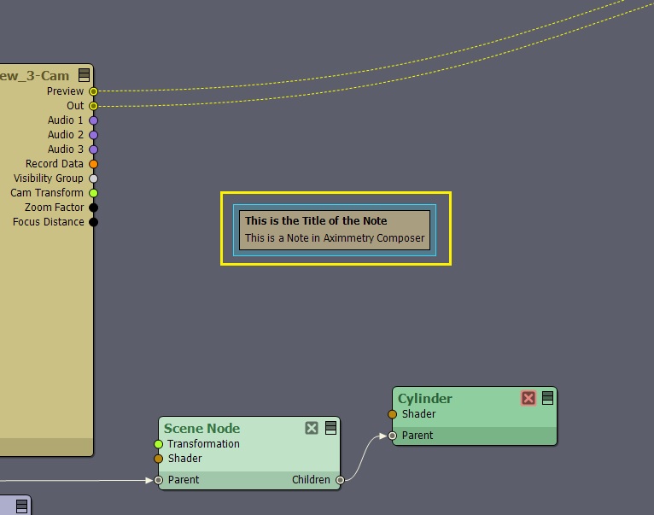Viewport: 654px width, 515px height.
Task: Click the 'Record Data' pin label
Action: [x=55, y=164]
